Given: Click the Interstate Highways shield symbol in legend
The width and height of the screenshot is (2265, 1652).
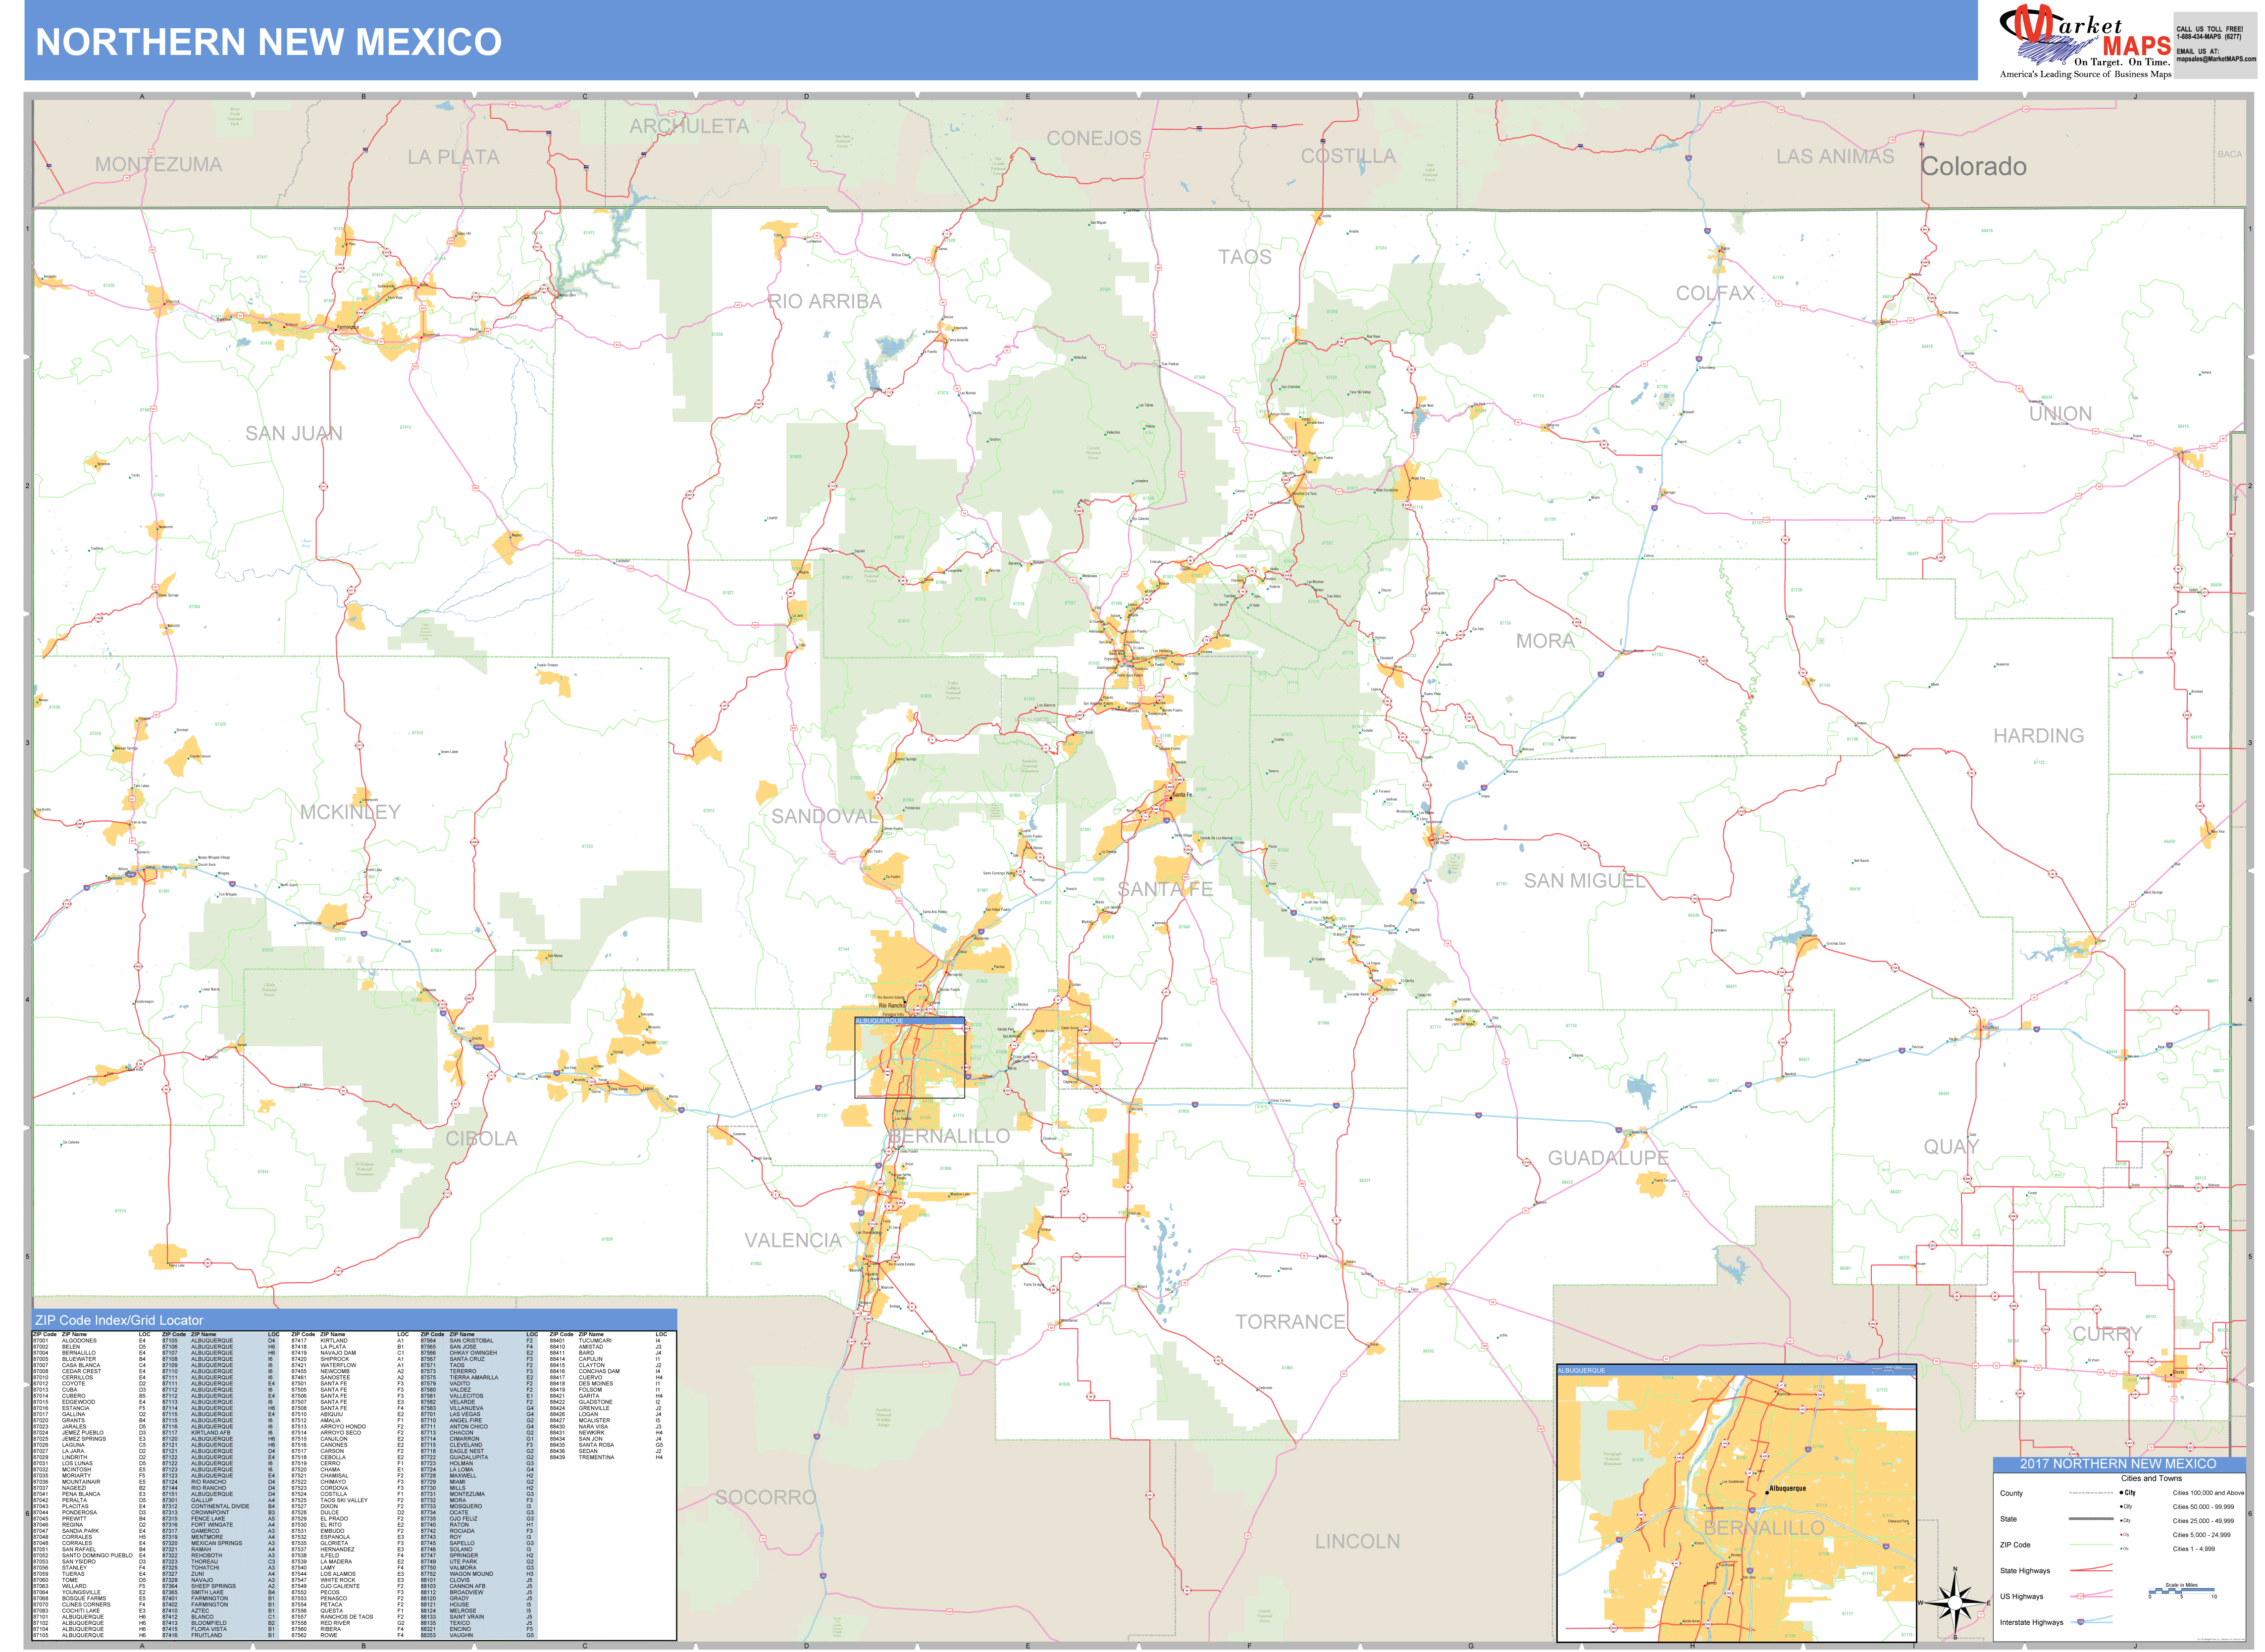Looking at the screenshot, I should tap(2080, 1622).
